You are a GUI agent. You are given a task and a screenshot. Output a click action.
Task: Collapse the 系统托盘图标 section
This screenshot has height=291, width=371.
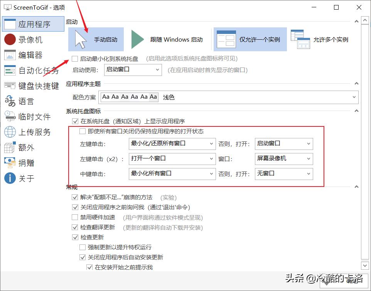click(x=356, y=111)
